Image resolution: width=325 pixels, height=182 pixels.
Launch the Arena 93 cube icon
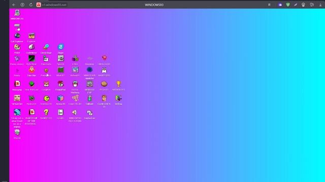(x=60, y=98)
